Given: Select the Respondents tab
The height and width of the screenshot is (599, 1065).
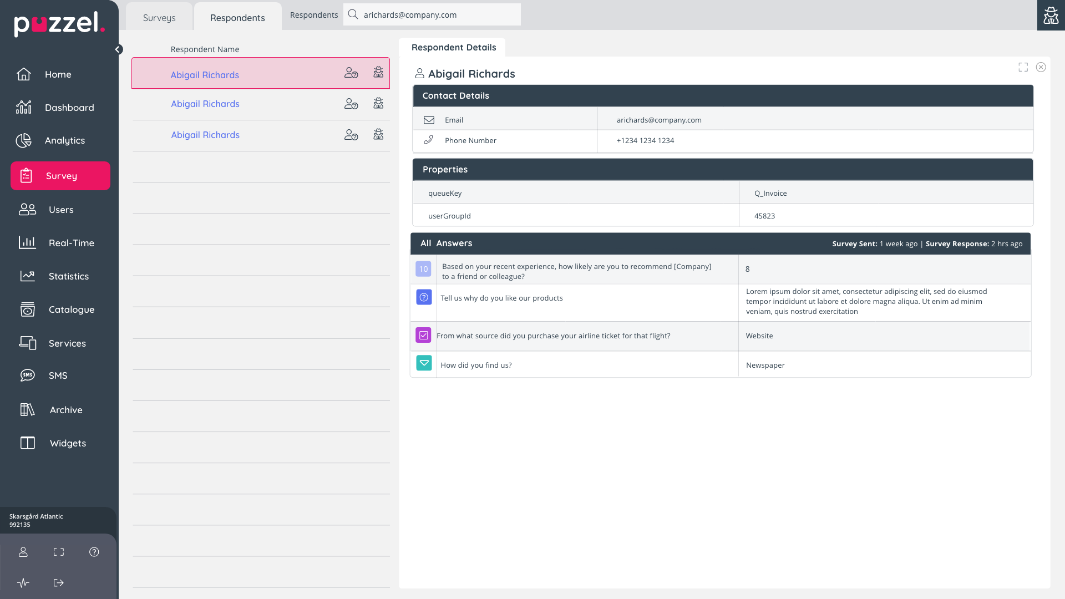Looking at the screenshot, I should click(237, 18).
